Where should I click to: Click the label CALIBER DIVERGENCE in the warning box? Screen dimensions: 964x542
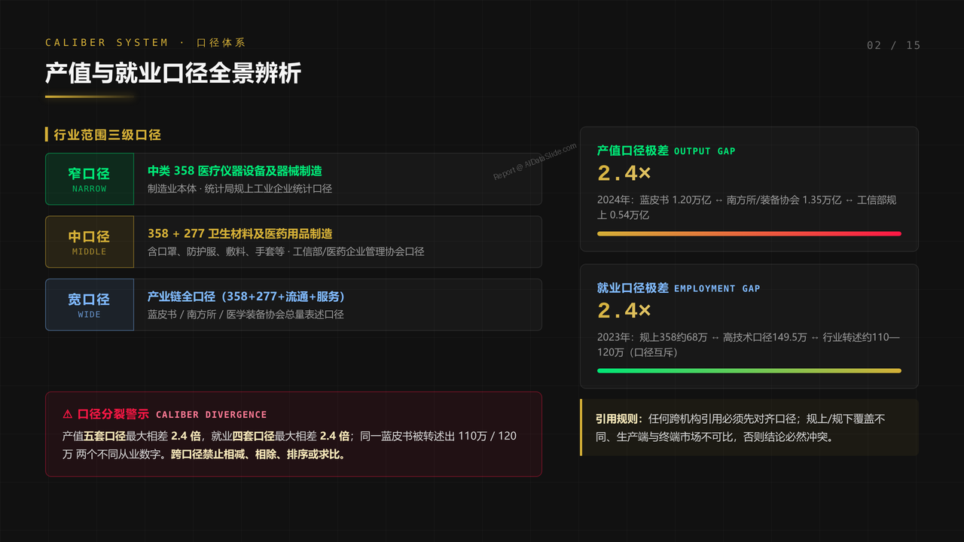pos(212,415)
